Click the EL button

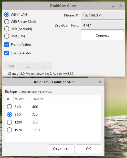tap(27, 66)
